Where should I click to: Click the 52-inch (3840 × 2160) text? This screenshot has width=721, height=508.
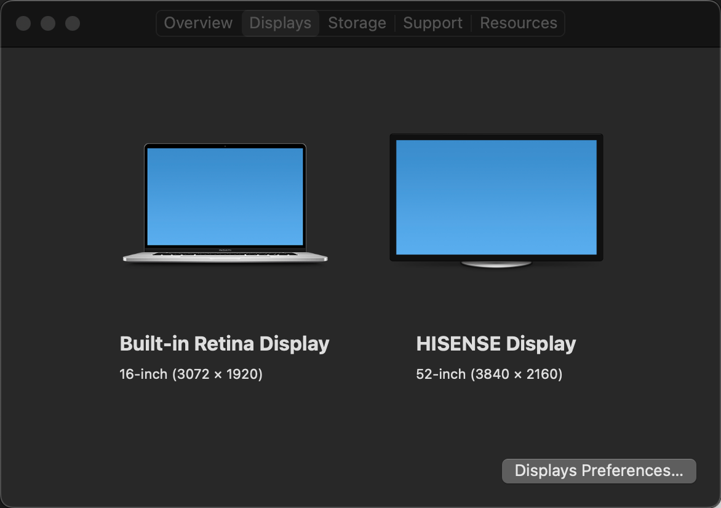489,374
